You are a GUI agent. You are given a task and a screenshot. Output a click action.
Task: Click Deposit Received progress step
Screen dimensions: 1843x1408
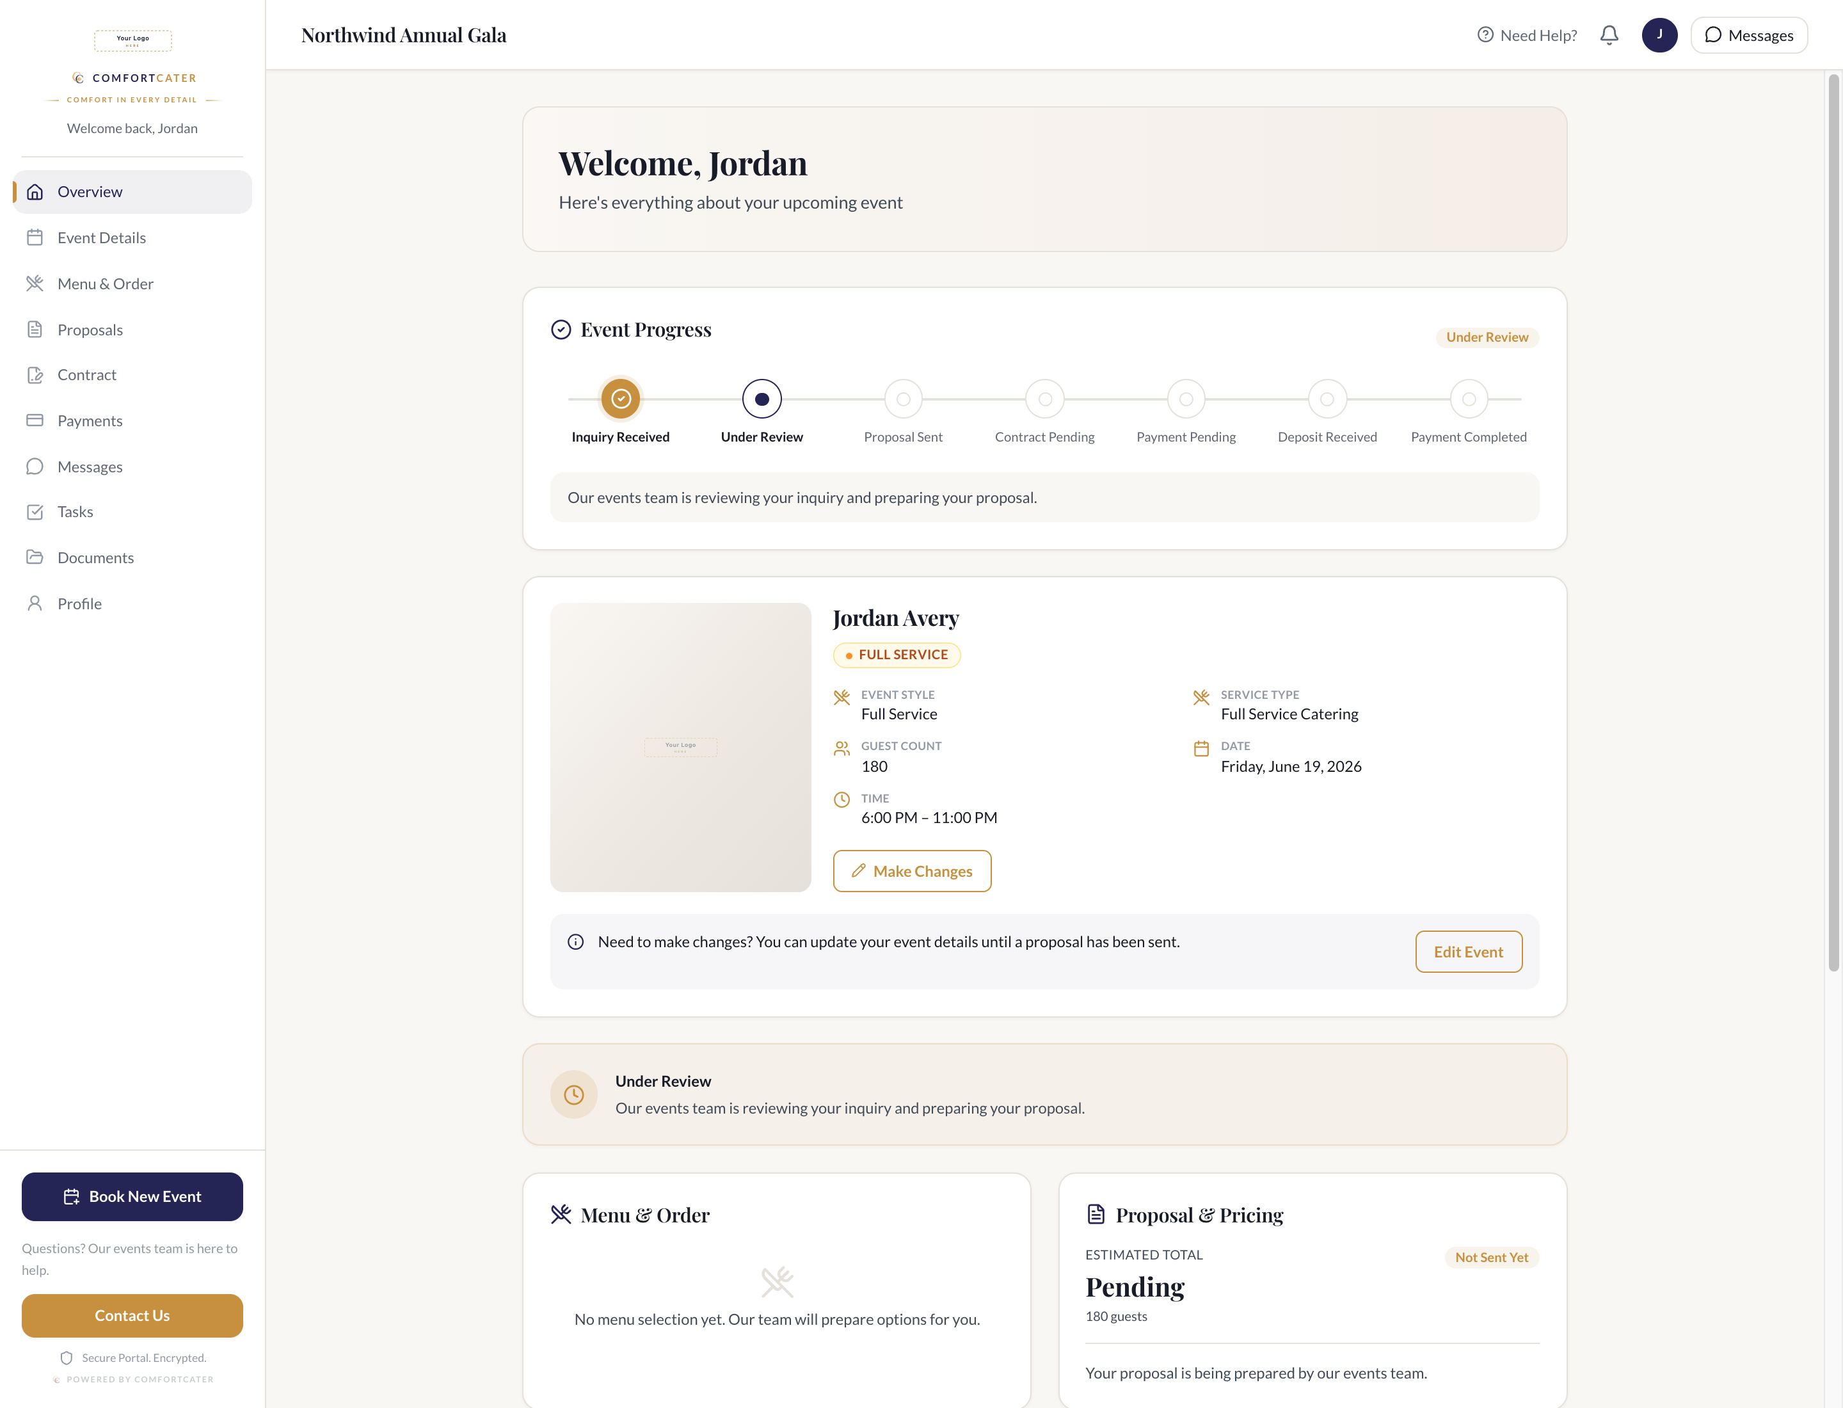coord(1327,399)
